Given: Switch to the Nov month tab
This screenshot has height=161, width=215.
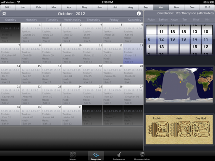Looking at the screenshot, I should click(176, 7).
